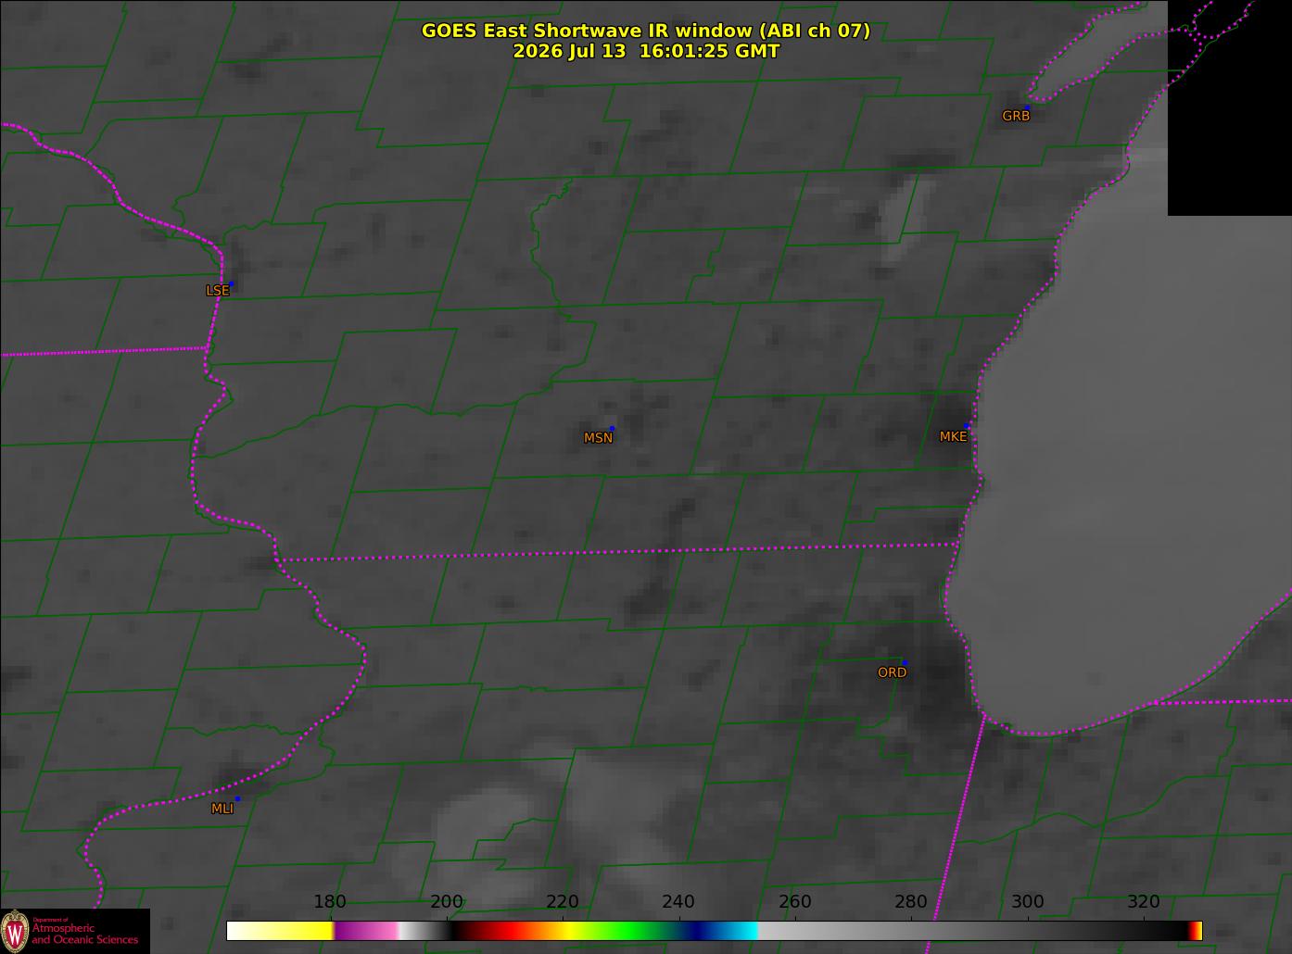This screenshot has width=1292, height=954.
Task: Open the Atmospheric and Oceanic Sciences link
Action: pyautogui.click(x=85, y=934)
